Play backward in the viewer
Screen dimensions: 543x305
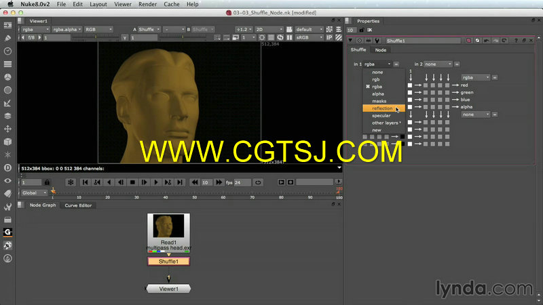(109, 182)
